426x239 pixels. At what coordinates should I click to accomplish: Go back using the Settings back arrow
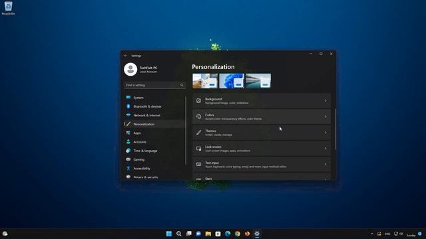click(x=126, y=56)
